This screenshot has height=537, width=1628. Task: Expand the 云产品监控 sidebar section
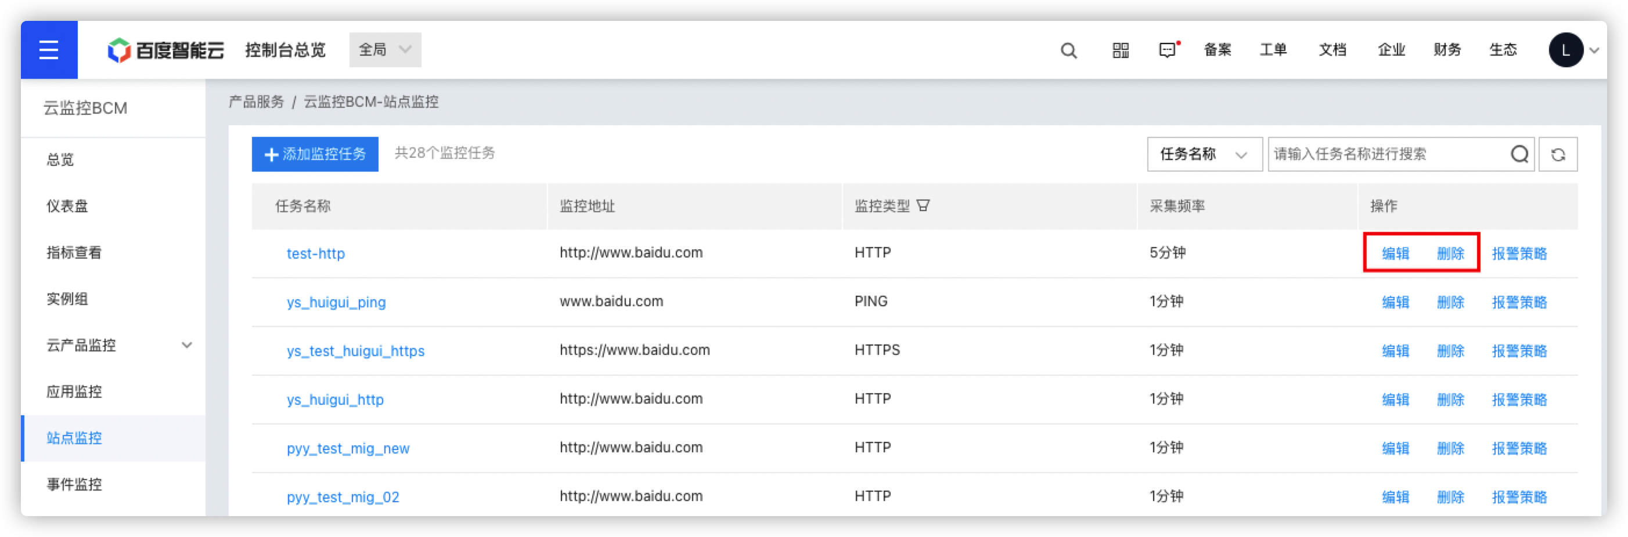pyautogui.click(x=186, y=345)
